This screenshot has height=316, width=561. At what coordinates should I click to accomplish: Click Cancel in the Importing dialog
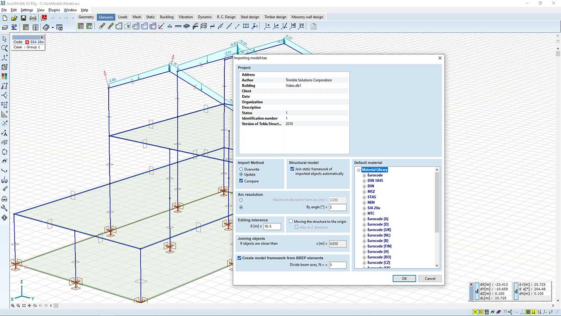430,278
